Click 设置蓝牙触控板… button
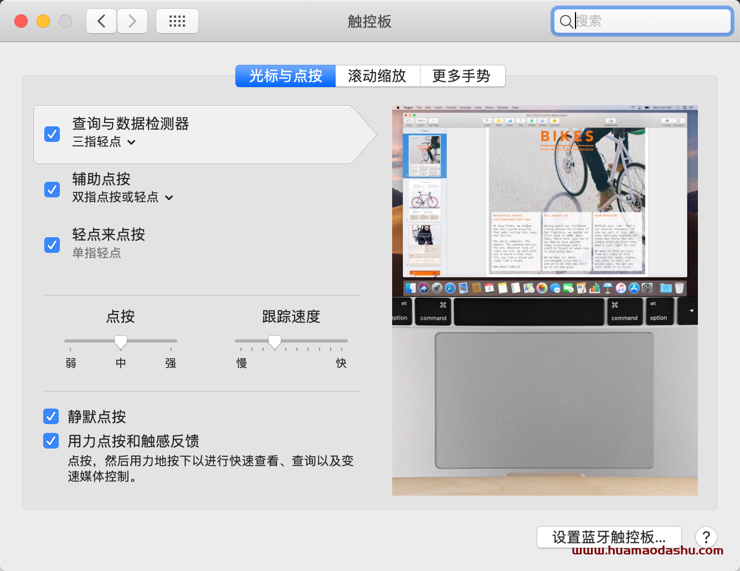The height and width of the screenshot is (571, 740). (609, 537)
